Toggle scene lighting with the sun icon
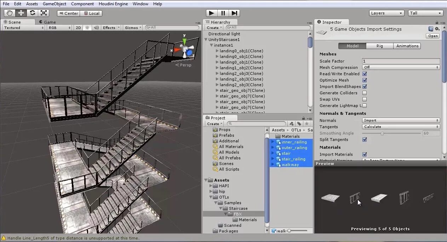Screen dimensions: 447x242 87,27
